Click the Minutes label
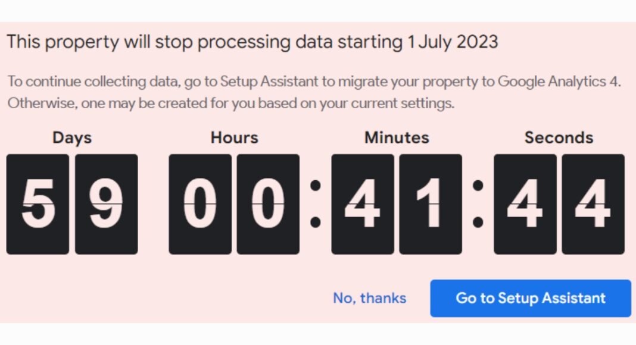The height and width of the screenshot is (345, 636). click(x=397, y=138)
